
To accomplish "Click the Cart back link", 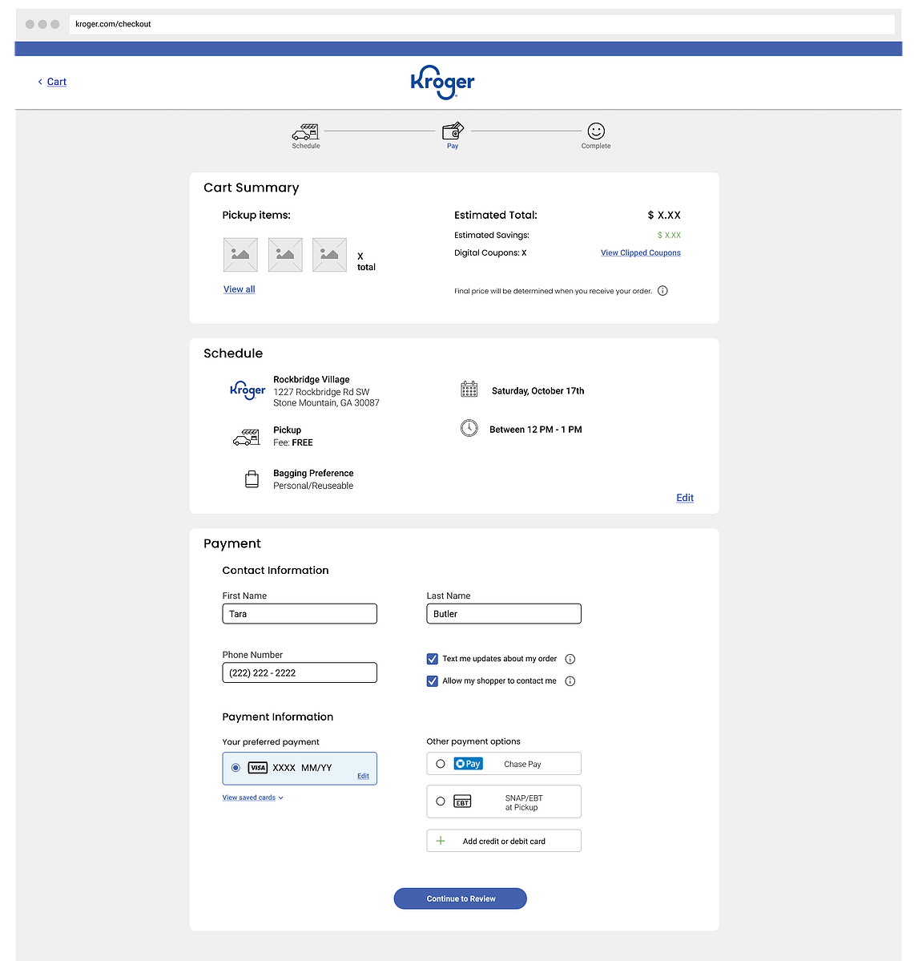I will click(56, 82).
